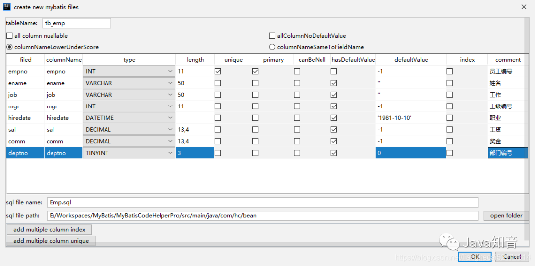This screenshot has width=535, height=266.
Task: Expand the TINYINT type dropdown for deptno
Action: click(129, 153)
